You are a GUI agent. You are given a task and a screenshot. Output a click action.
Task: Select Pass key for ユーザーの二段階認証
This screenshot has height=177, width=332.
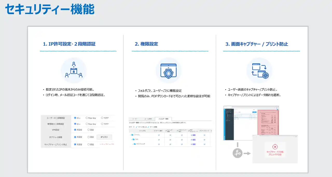[87, 118]
